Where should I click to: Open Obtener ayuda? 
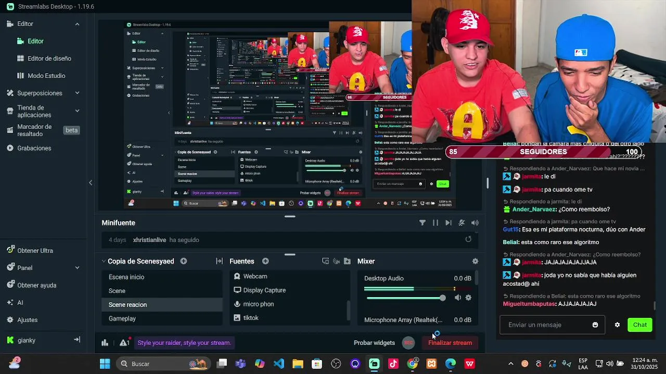32,285
